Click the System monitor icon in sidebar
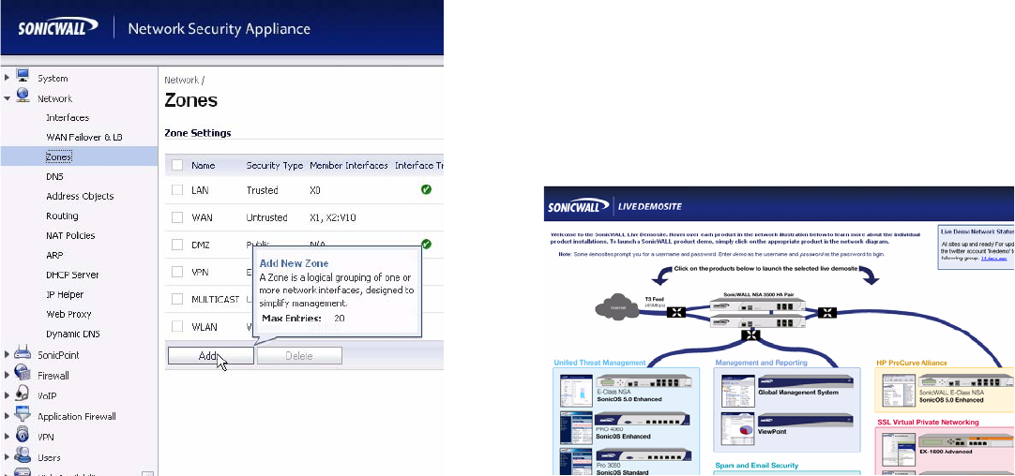Viewport: 1015px width, 476px height. (23, 76)
